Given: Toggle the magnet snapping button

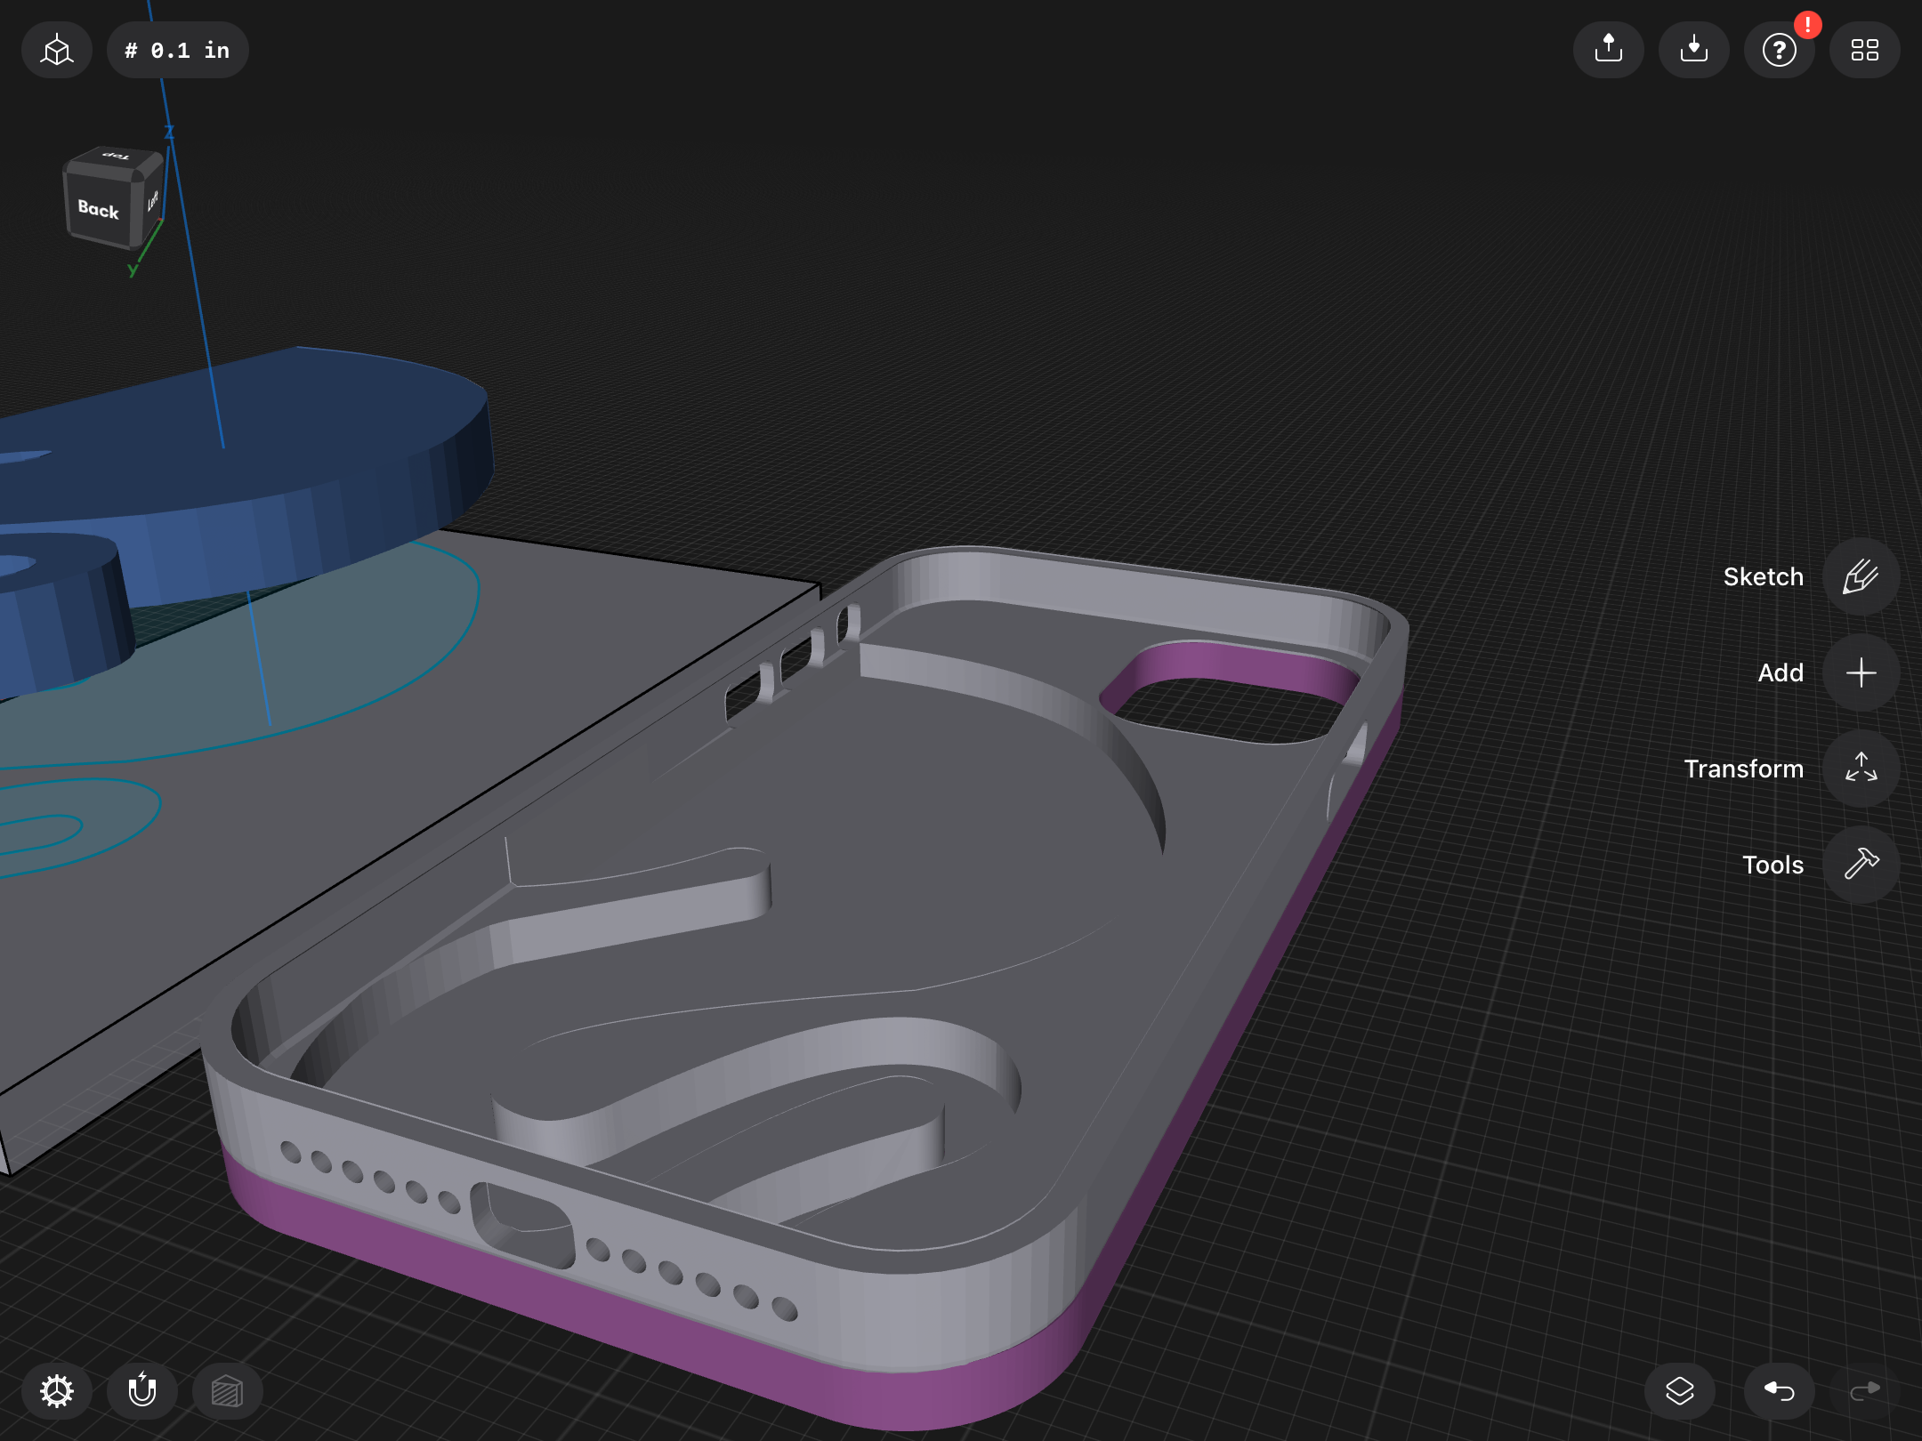Looking at the screenshot, I should 142,1390.
